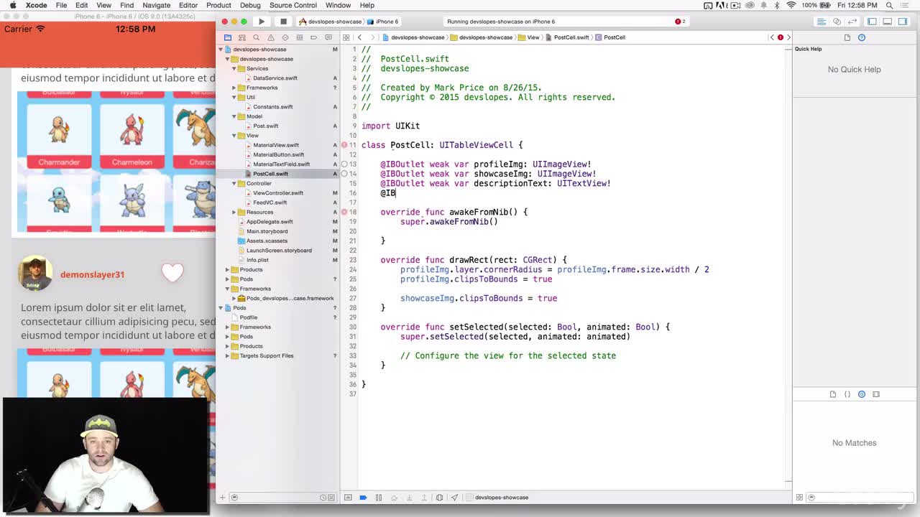
Task: Hide the debug area using bottom-left button
Action: pyautogui.click(x=348, y=497)
